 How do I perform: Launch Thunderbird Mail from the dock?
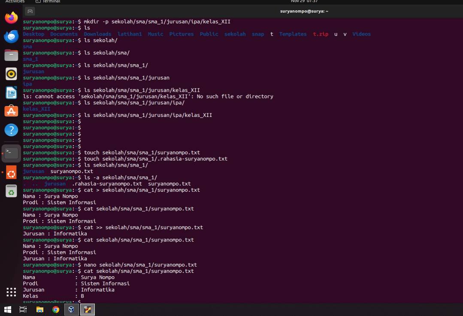11,36
